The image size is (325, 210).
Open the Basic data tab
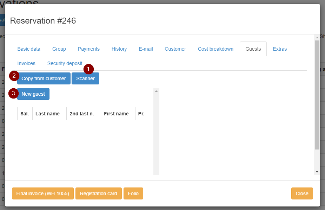pos(29,49)
